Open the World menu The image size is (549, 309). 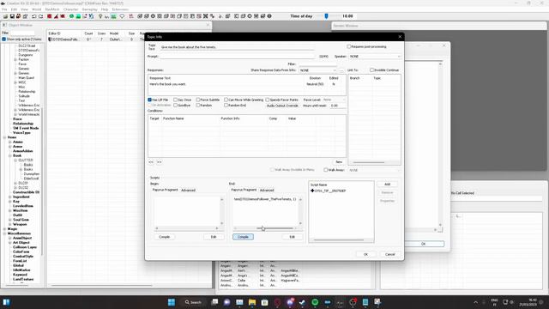pos(36,9)
